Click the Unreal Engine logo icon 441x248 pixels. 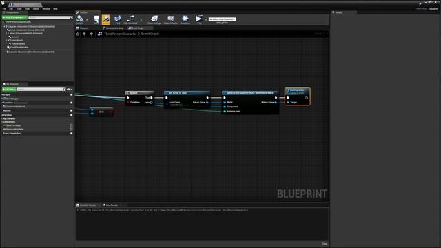3,3
